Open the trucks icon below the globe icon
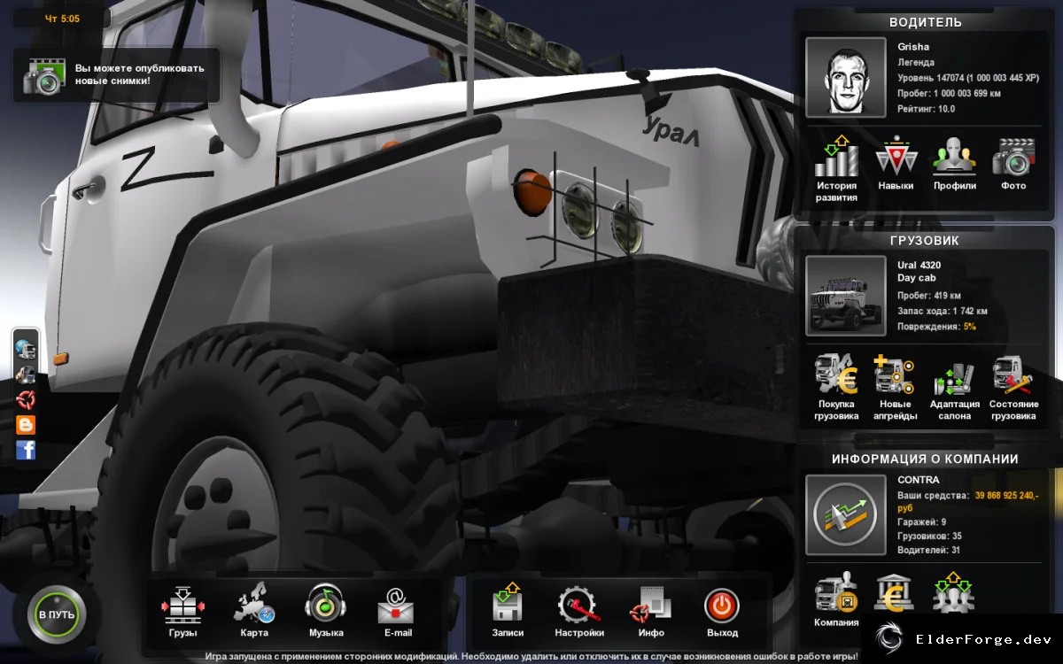The image size is (1063, 664). [x=27, y=374]
